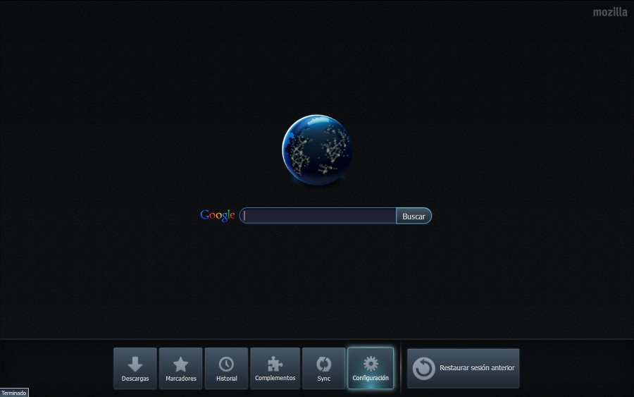
Task: Click the Google logo
Action: pos(218,215)
